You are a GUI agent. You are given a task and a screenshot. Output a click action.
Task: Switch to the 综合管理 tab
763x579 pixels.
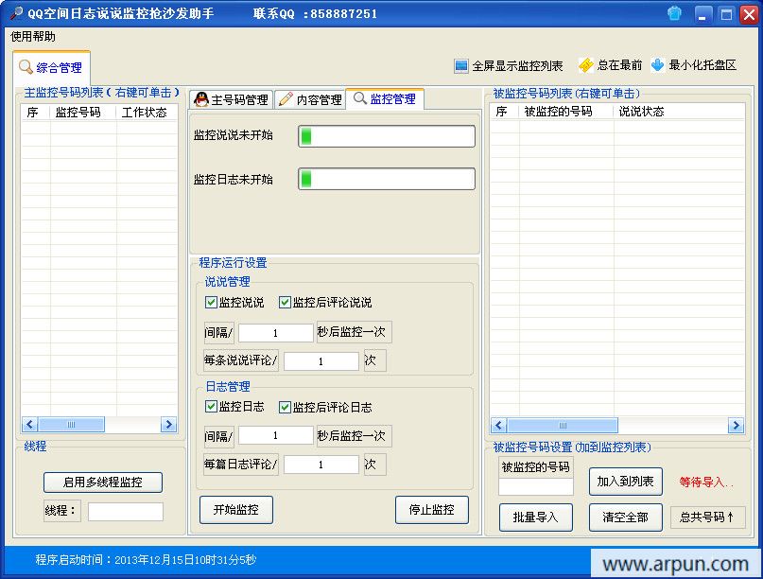[52, 67]
